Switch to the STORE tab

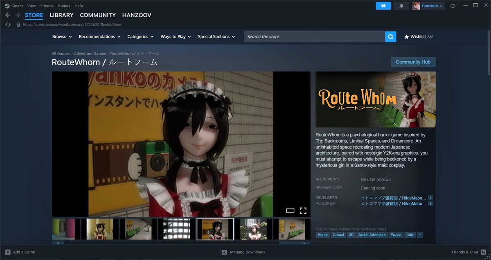click(34, 15)
